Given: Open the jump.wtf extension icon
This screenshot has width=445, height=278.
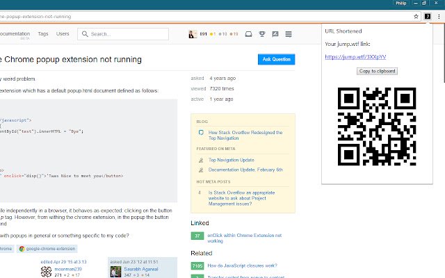Looking at the screenshot, I should click(428, 17).
